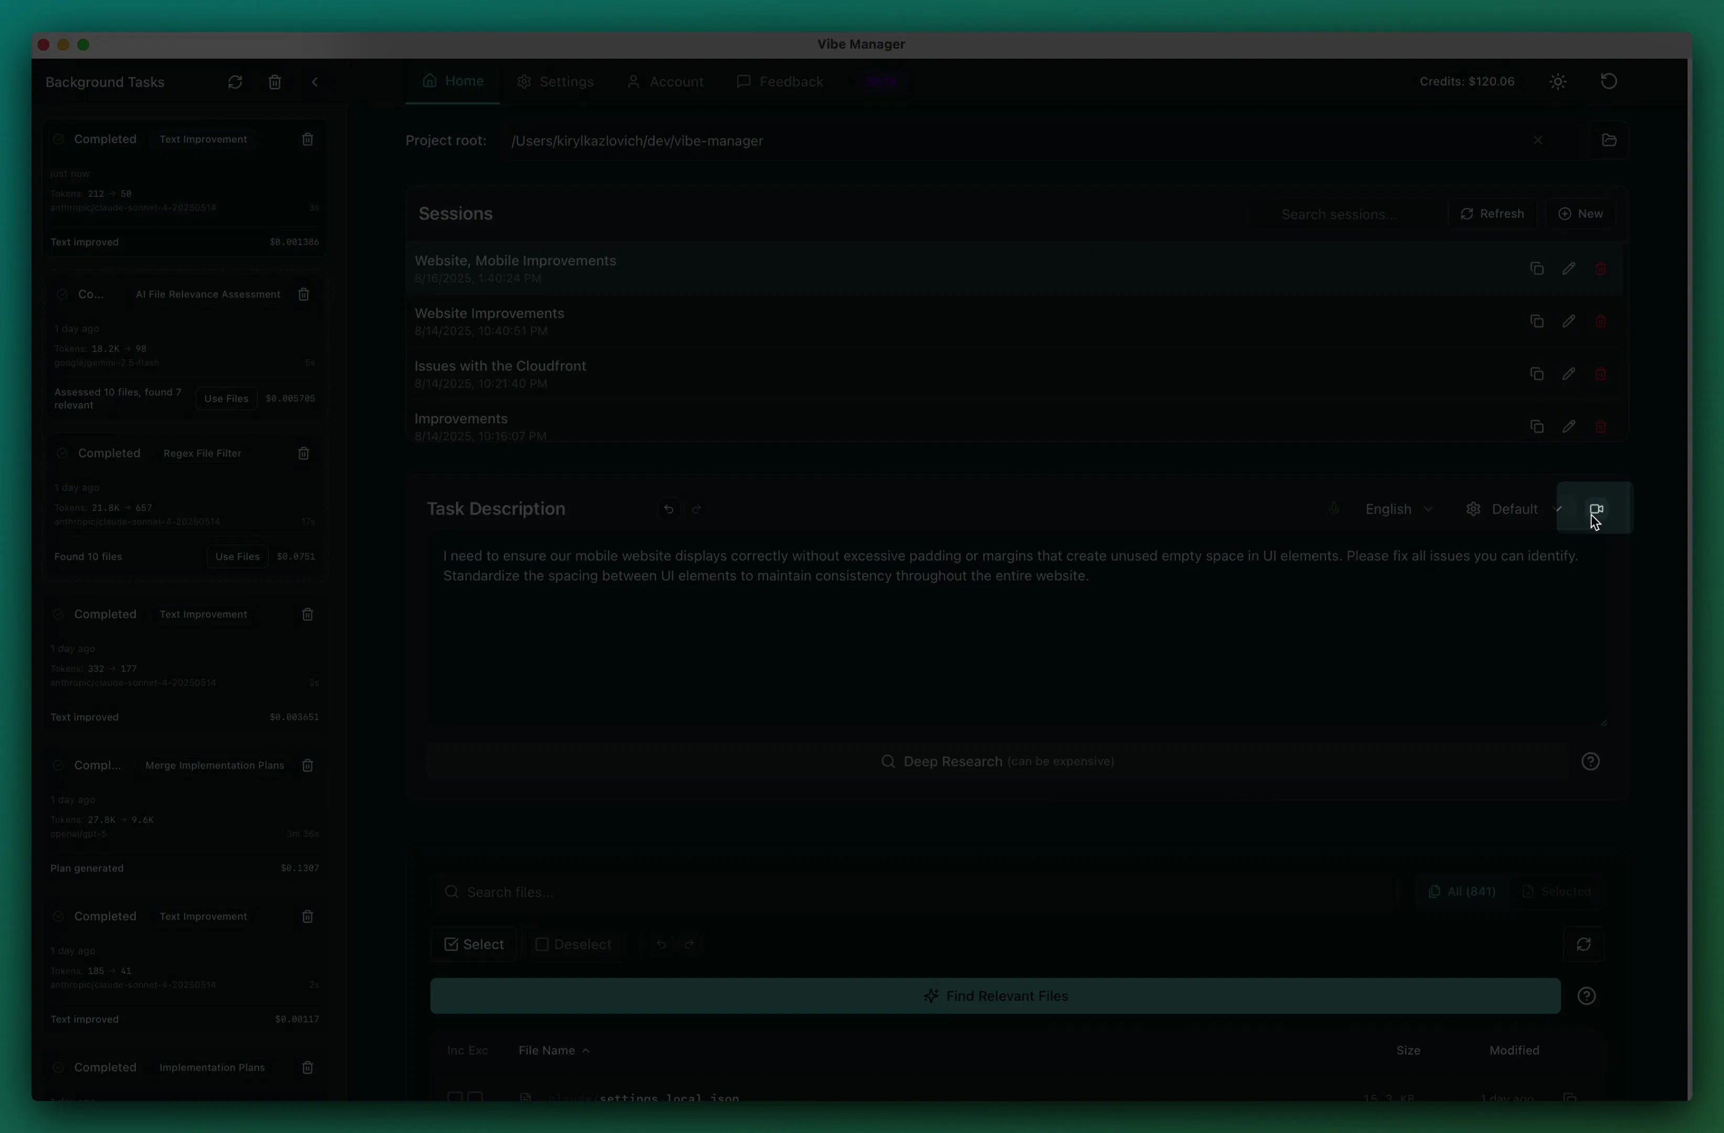Delete the Text Improvement task costing $0.003651
The width and height of the screenshot is (1724, 1133).
307,614
